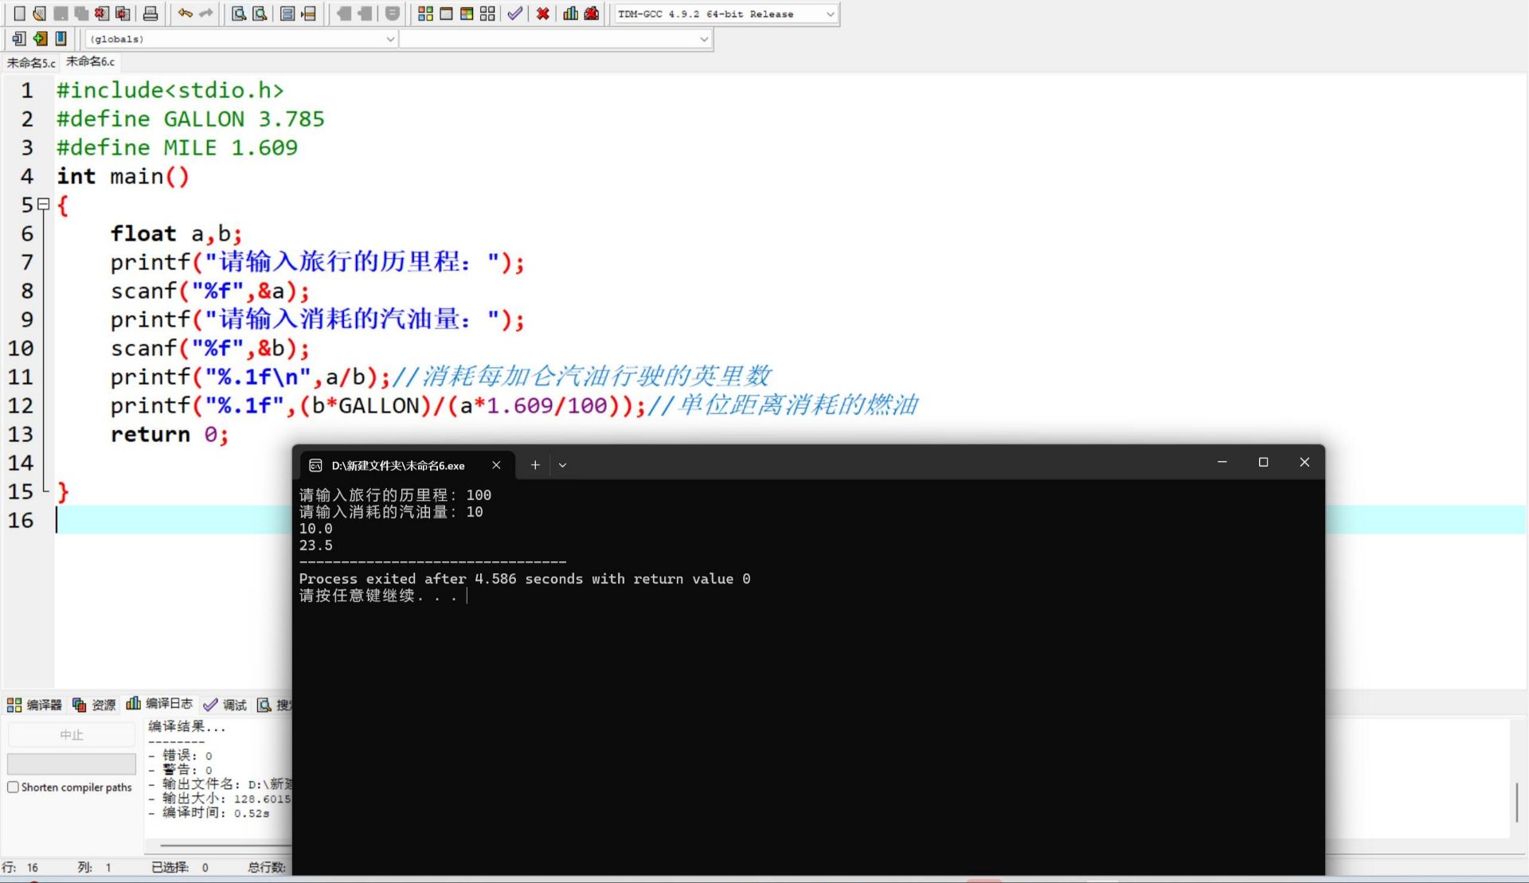Click the Profile analysis bar chart icon
This screenshot has width=1529, height=883.
click(570, 14)
